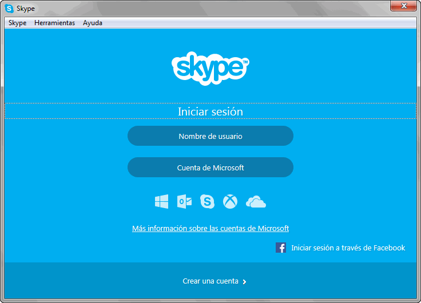
Task: Click the small Skype S icon in row
Action: click(x=207, y=202)
